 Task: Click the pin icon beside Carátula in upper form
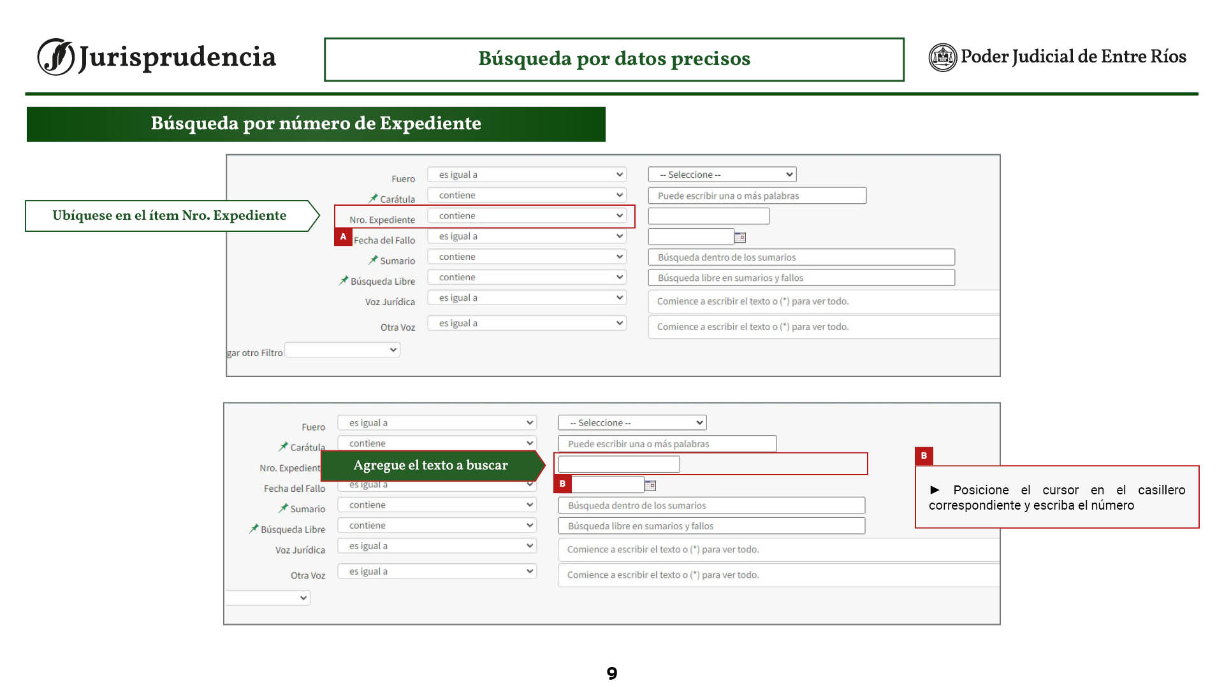point(374,198)
